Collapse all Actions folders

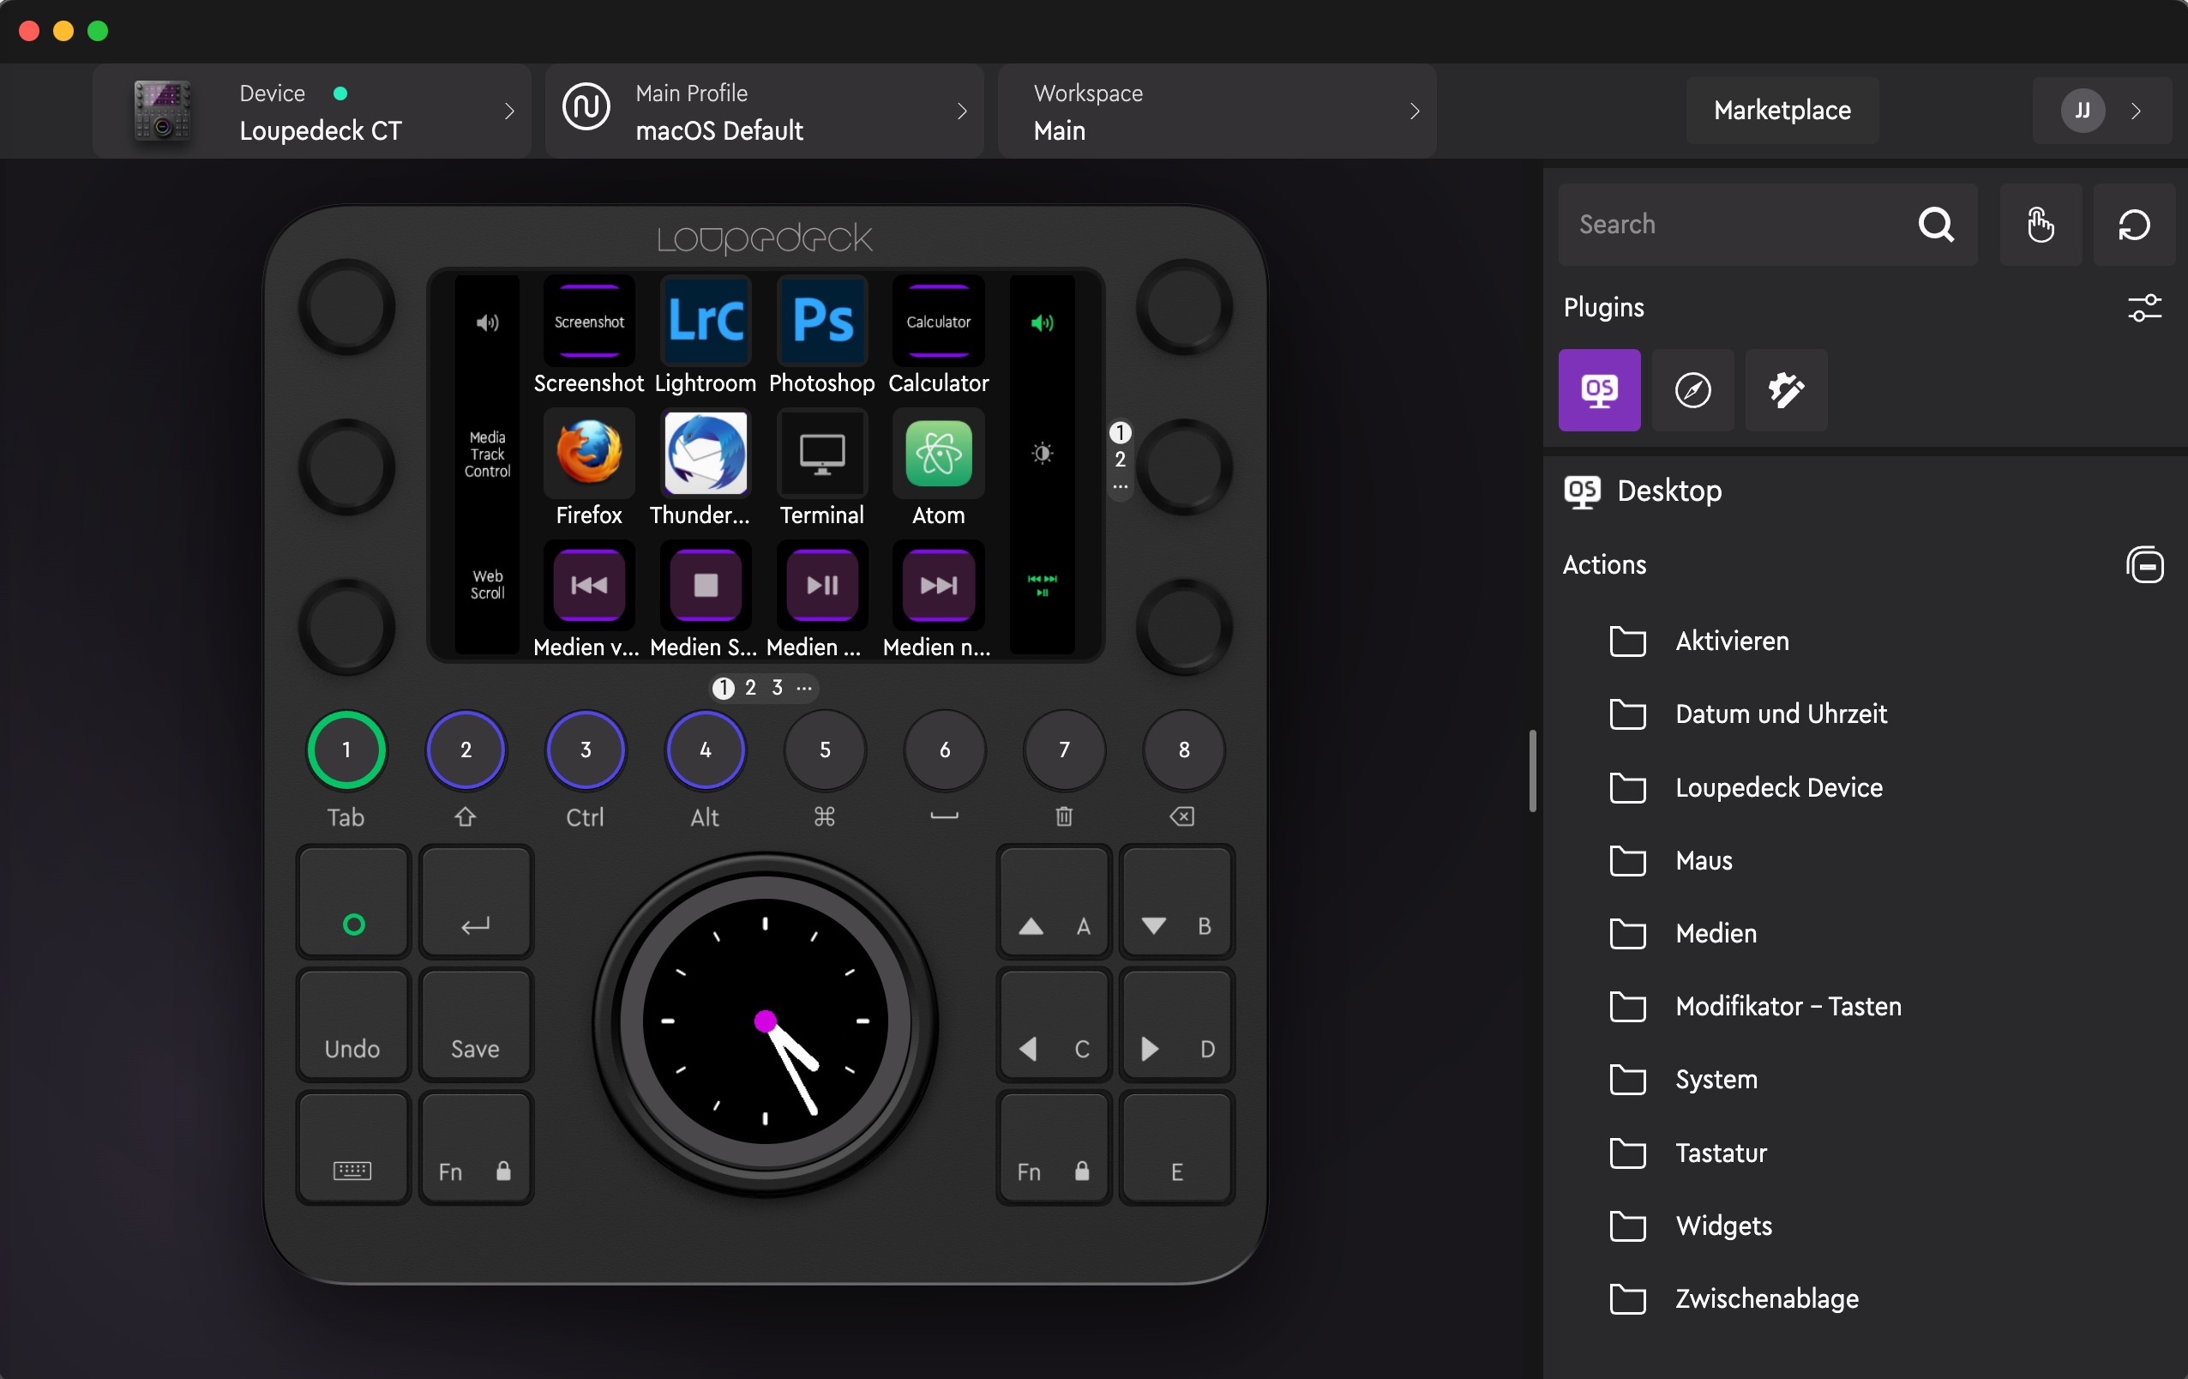click(2144, 564)
